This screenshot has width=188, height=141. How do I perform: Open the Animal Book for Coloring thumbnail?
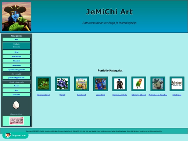click(x=81, y=84)
